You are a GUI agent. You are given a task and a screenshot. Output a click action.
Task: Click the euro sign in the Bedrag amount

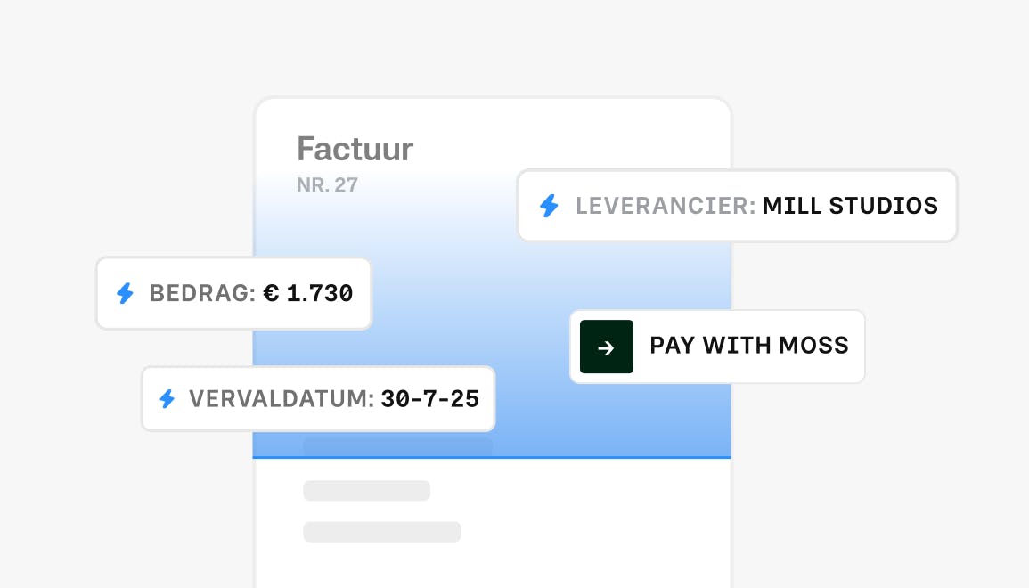tap(272, 293)
